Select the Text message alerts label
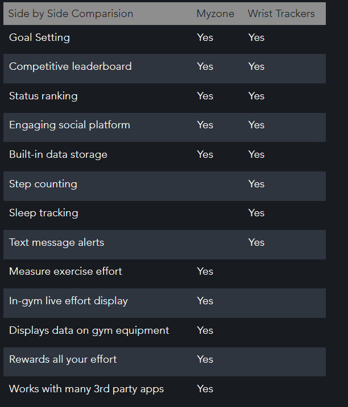348x407 pixels. pyautogui.click(x=57, y=242)
